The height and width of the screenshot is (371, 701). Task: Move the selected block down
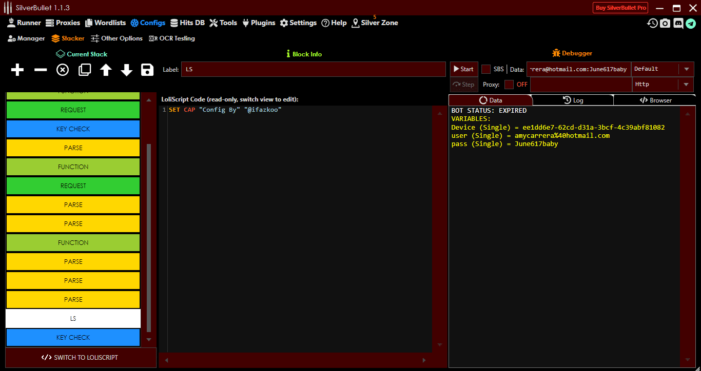pyautogui.click(x=126, y=70)
